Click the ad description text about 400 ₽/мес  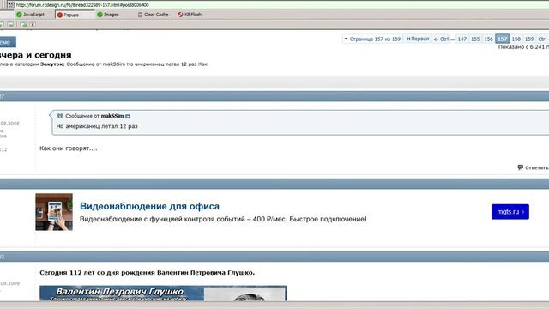[x=223, y=220]
